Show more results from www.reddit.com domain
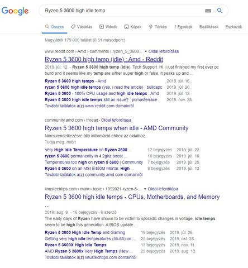 pyautogui.click(x=89, y=106)
